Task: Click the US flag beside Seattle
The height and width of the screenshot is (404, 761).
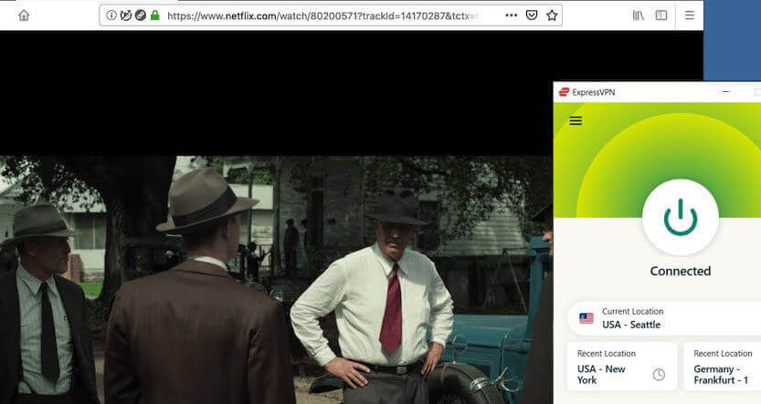Action: (x=587, y=318)
